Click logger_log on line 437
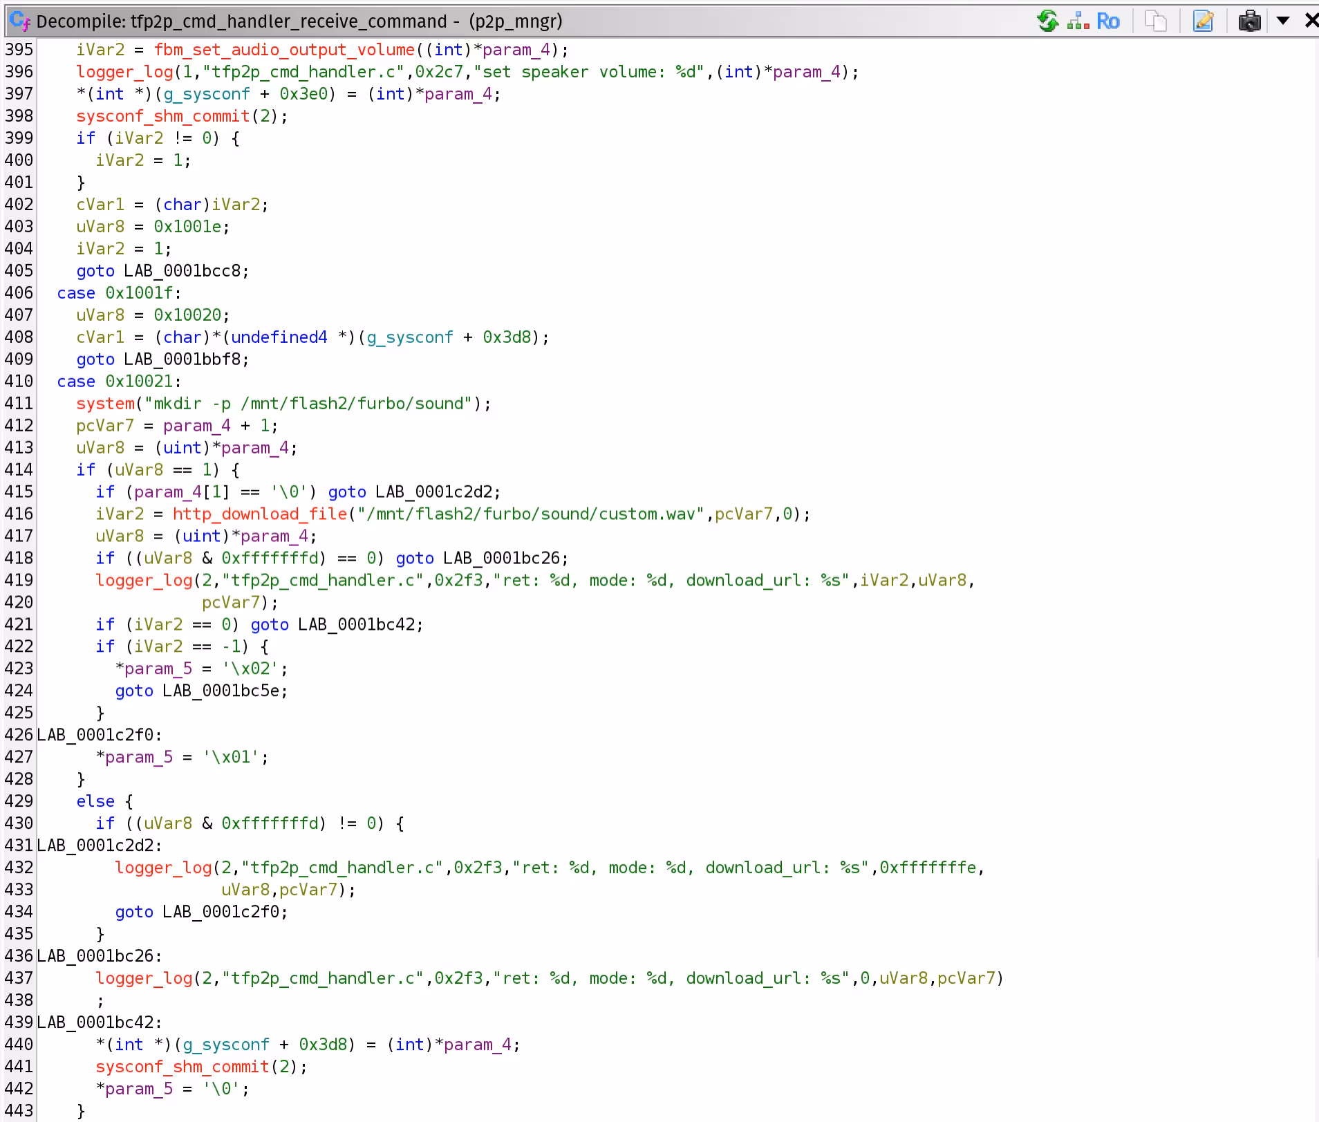1319x1122 pixels. pos(144,979)
